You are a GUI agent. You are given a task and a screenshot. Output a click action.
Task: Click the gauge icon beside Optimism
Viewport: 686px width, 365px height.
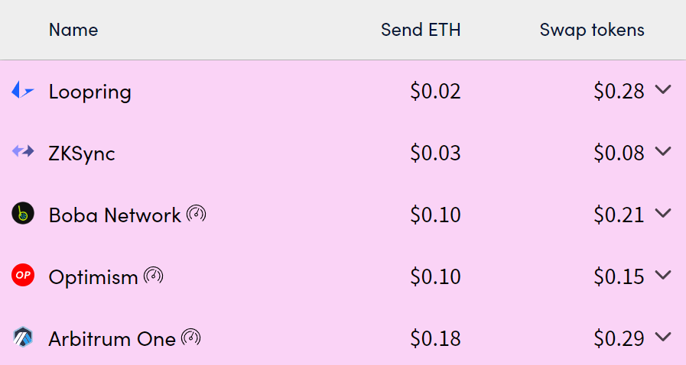[154, 276]
